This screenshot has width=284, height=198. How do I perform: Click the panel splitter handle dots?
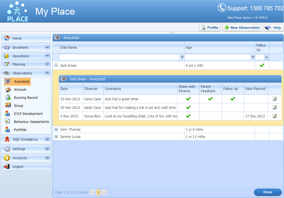[x=172, y=33]
